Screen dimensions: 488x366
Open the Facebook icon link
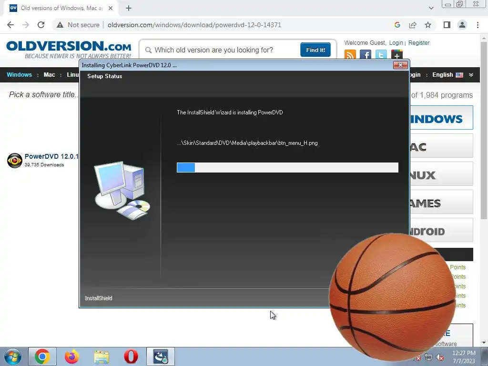pyautogui.click(x=366, y=55)
